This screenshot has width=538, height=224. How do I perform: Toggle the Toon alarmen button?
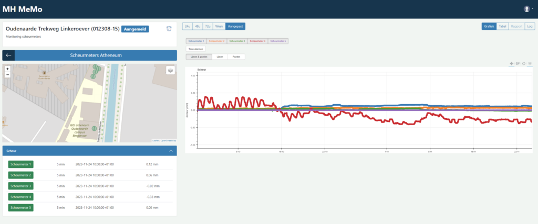(195, 49)
